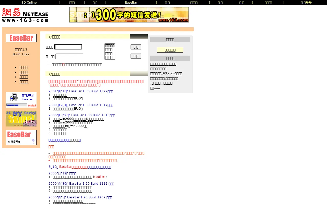Viewport: 327px width, 204px height.
Task: Open the 3D Online link in top bar
Action: point(29,3)
